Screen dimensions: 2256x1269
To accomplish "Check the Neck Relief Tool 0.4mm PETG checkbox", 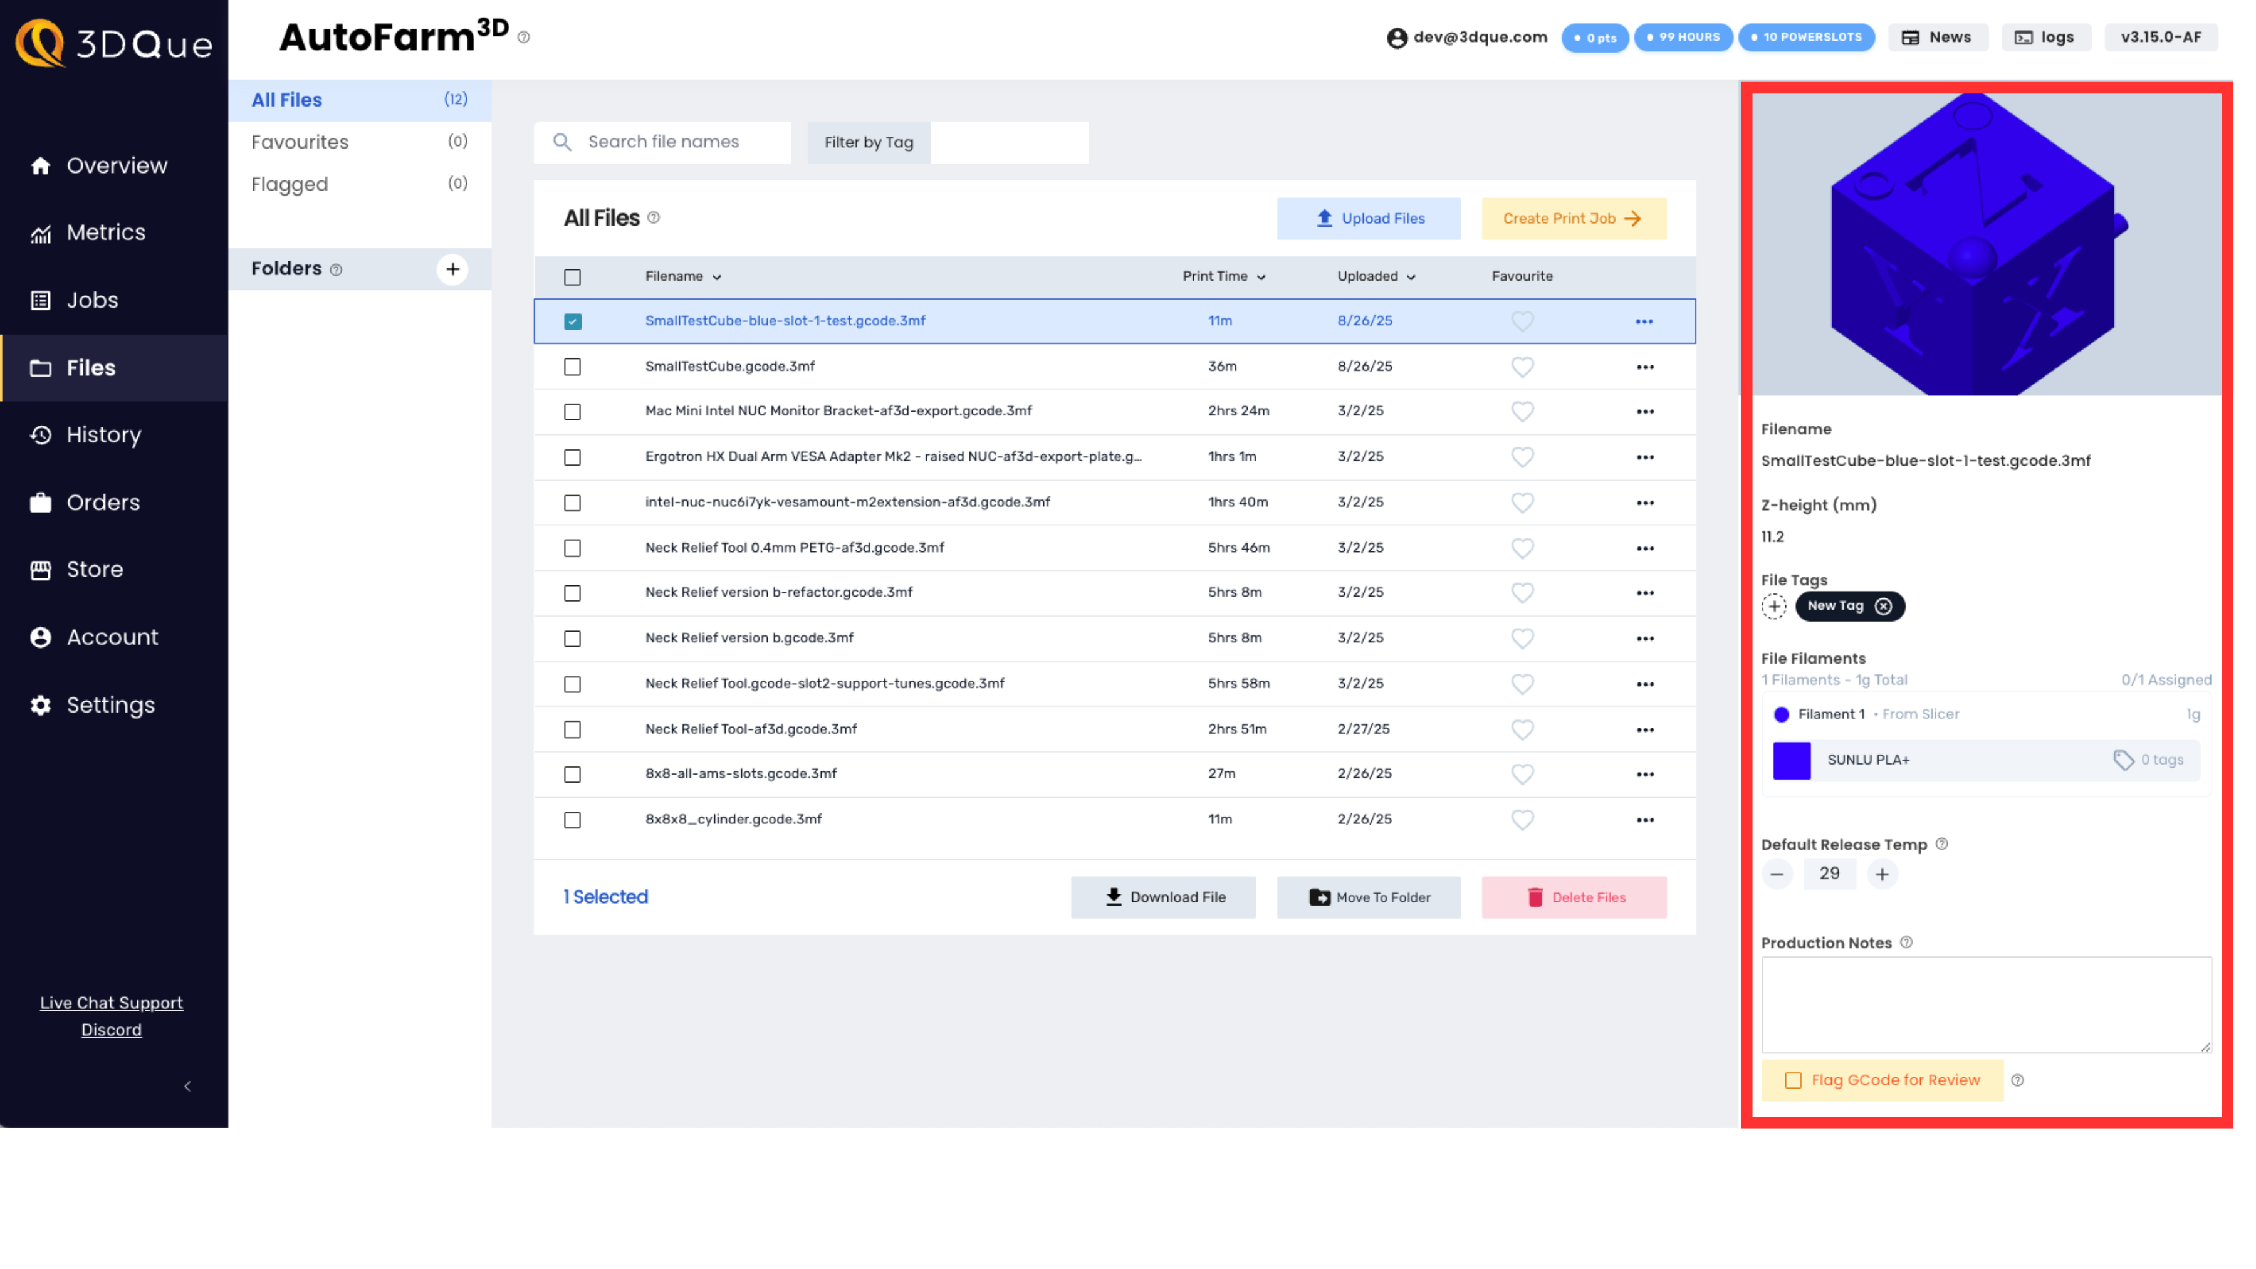I will pos(572,547).
